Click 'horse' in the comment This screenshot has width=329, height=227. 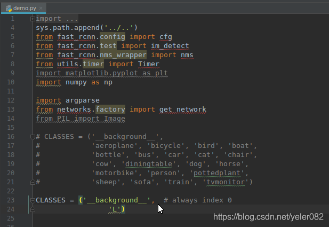[x=229, y=164]
